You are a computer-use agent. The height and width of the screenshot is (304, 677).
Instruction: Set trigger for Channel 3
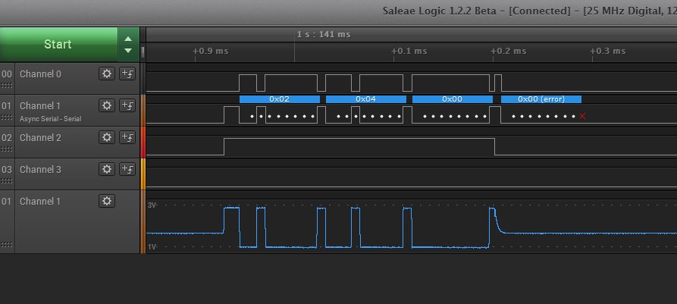coord(127,169)
